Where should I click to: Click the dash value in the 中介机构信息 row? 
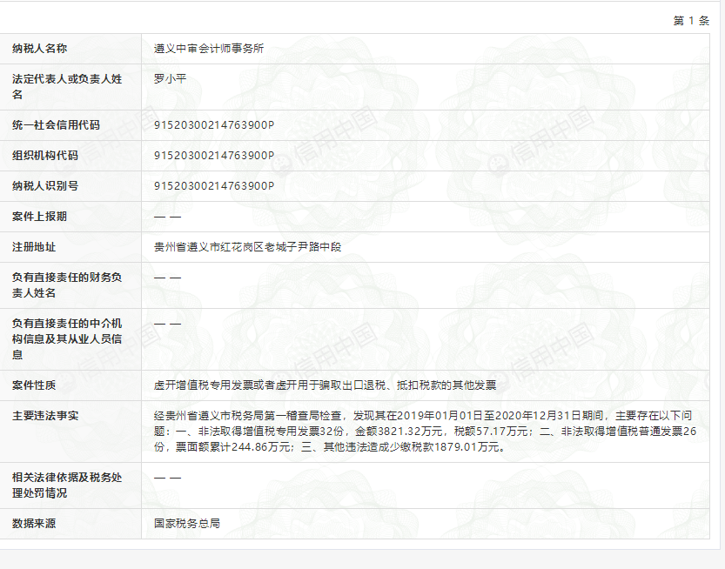tap(167, 324)
